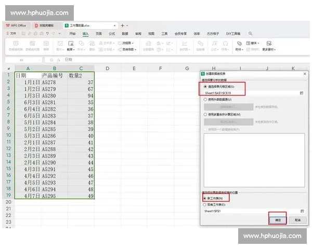This screenshot has width=312, height=249.
Task: Switch to the 公式 ribbon tab
Action: pyautogui.click(x=112, y=33)
